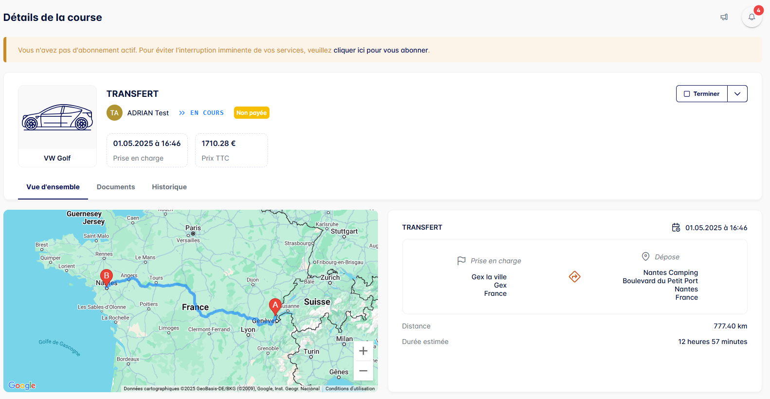Click the 'cliquer ici pour vous abonner' link
The height and width of the screenshot is (399, 770).
click(381, 50)
